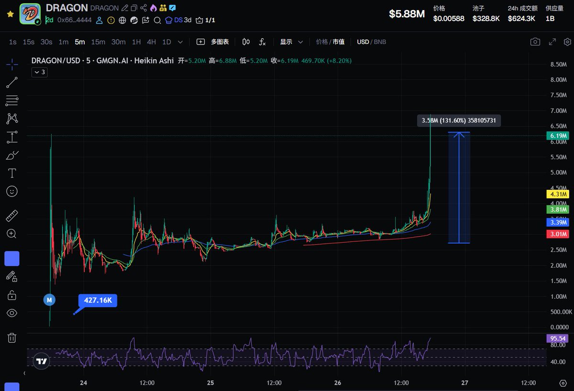Open the share icon beside DRAGON
The width and height of the screenshot is (574, 391).
click(143, 8)
